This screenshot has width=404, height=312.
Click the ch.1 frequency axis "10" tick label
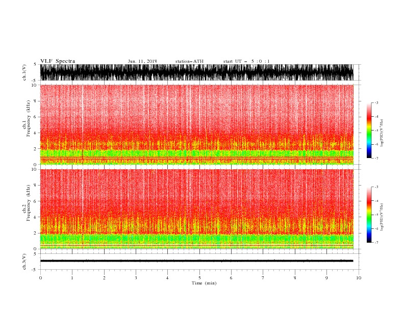click(34, 85)
